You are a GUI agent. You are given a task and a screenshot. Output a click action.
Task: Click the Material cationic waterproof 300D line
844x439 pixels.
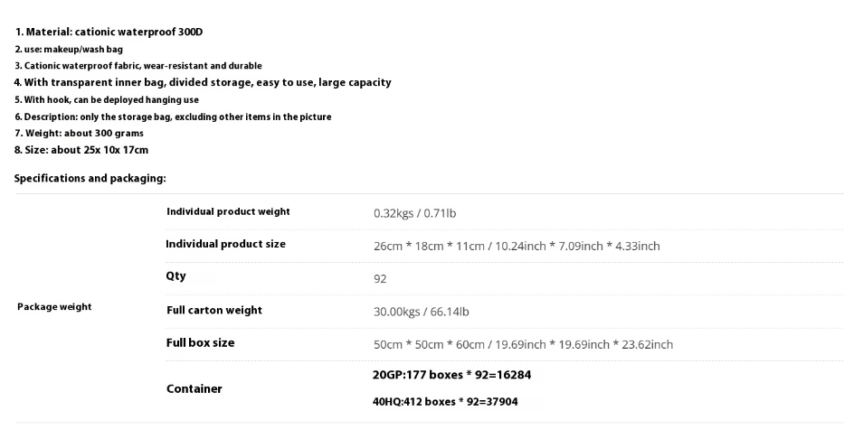coord(109,33)
